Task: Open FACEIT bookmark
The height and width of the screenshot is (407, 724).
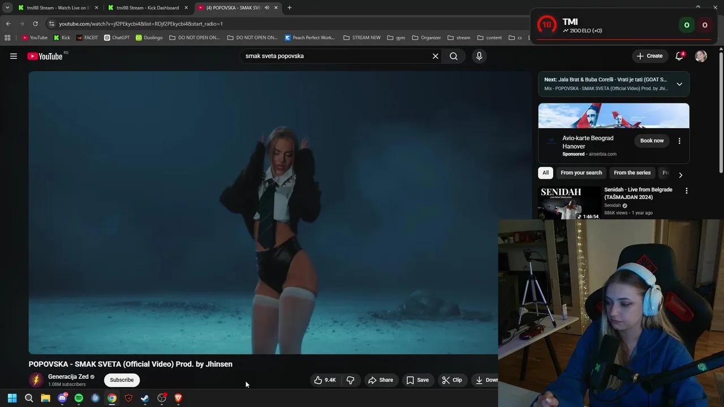Action: [87, 38]
